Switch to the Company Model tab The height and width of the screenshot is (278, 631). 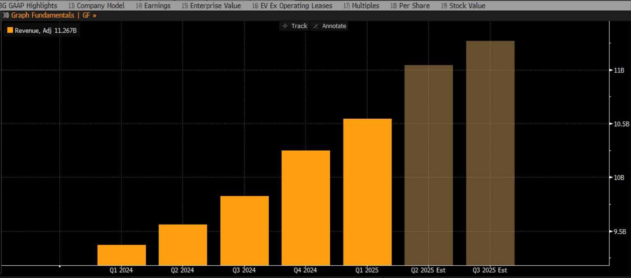pos(97,6)
